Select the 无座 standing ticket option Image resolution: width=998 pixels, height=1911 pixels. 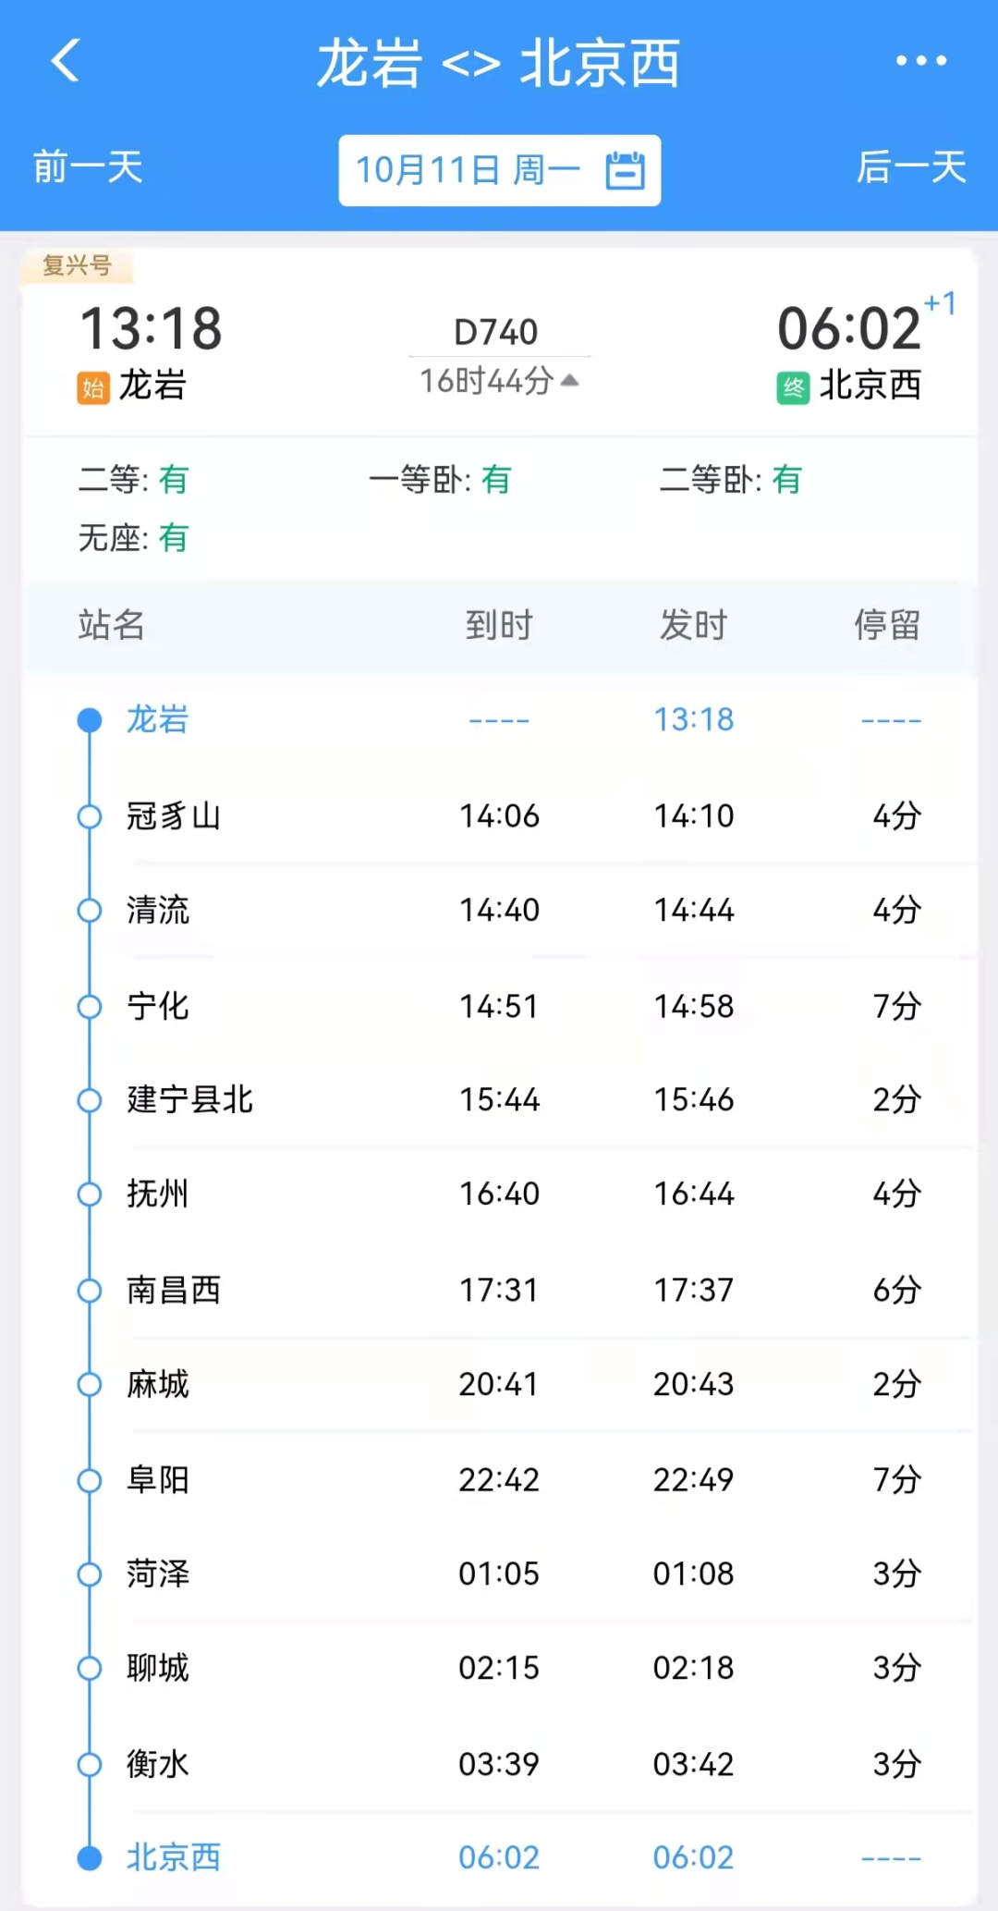134,538
